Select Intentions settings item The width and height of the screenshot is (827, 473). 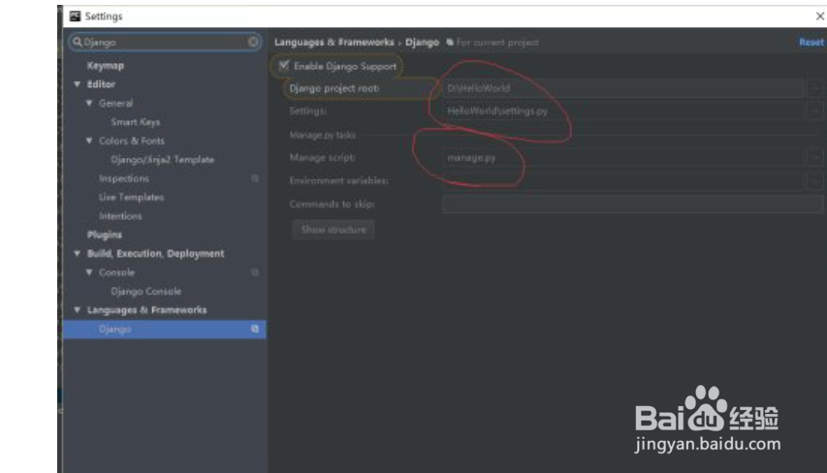120,216
